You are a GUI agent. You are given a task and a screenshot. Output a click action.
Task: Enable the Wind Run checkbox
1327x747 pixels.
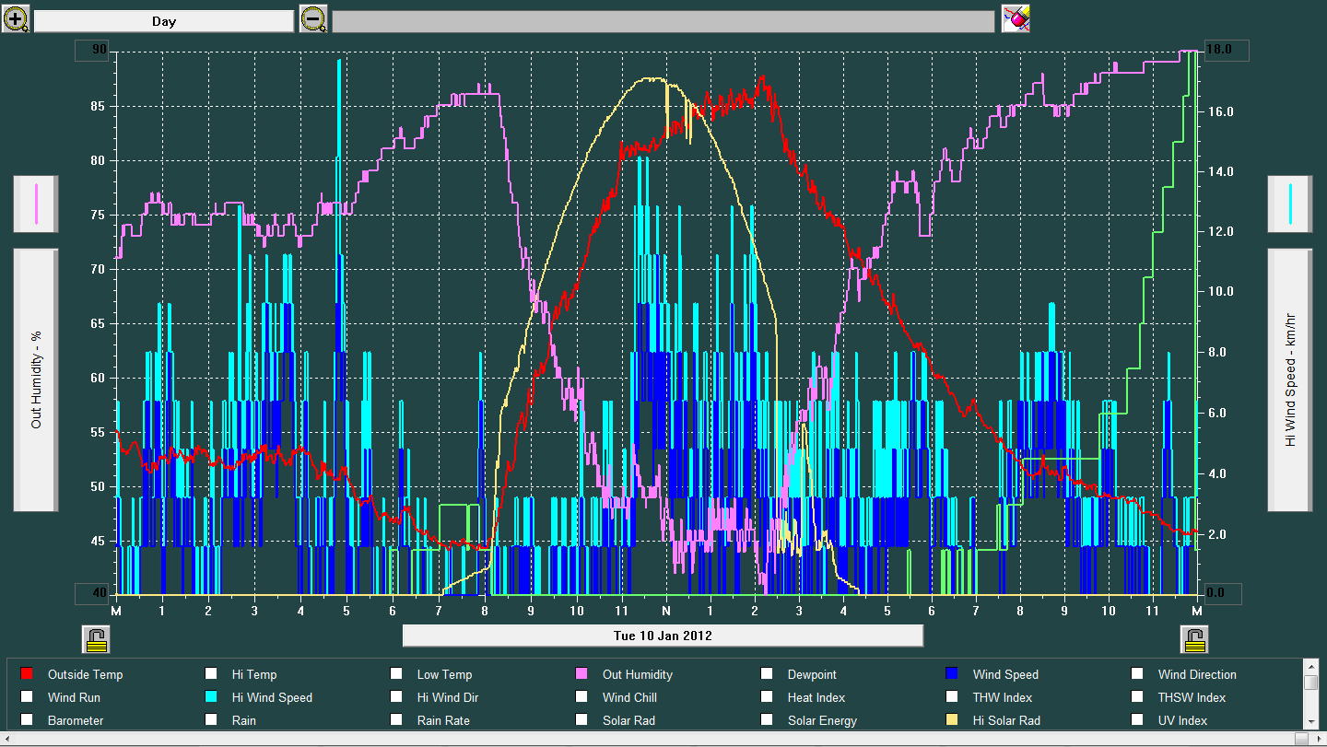[28, 697]
